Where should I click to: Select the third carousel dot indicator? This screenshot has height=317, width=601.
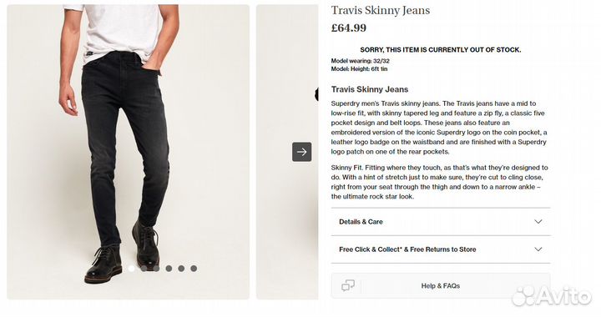pos(156,269)
